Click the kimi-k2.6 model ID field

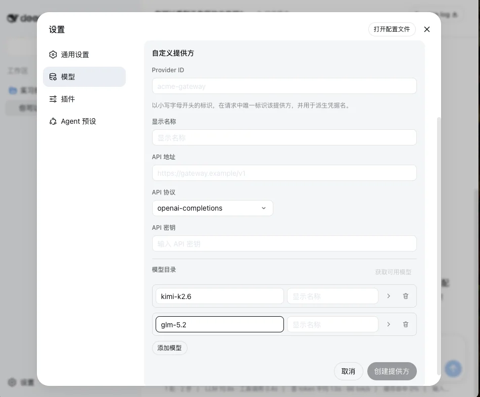[219, 296]
